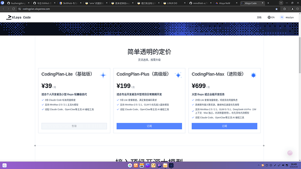Click the volume icon in system tray

(x=283, y=166)
